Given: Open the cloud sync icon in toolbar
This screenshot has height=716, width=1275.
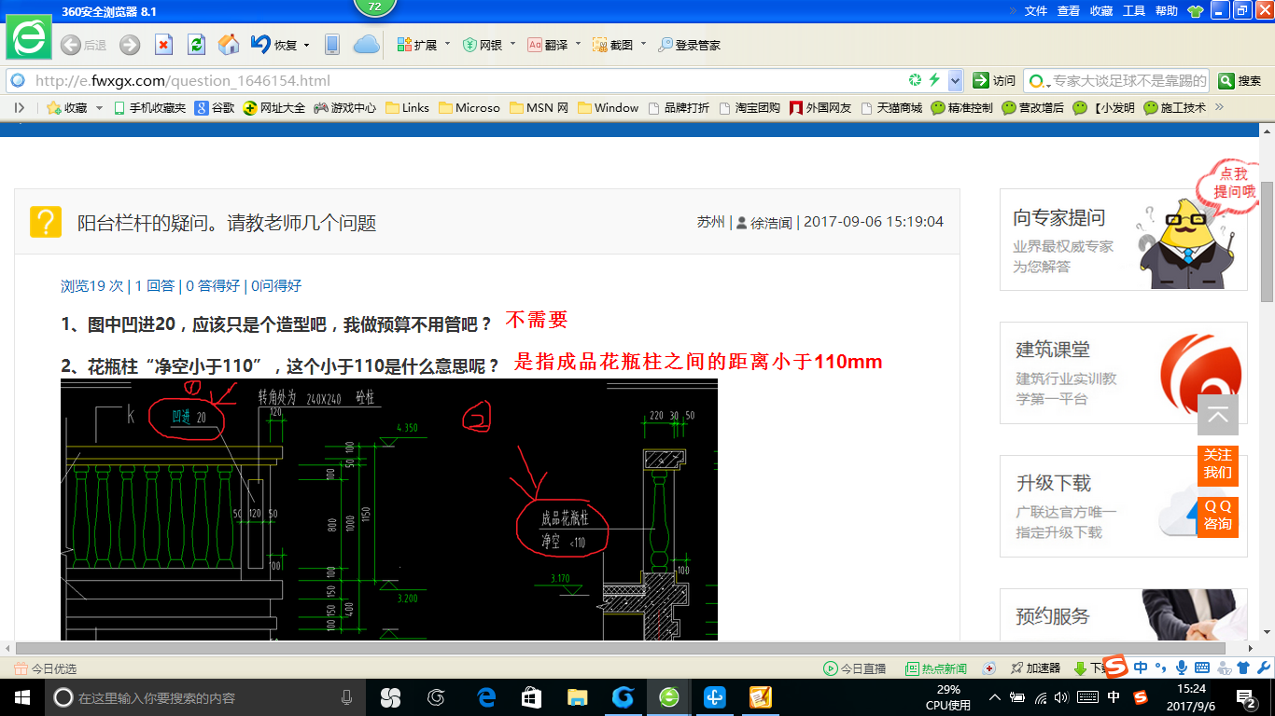Looking at the screenshot, I should pos(366,44).
